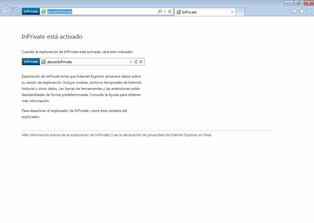Open 'Más información acerca de la exploración de InPrivate'
This screenshot has height=223, width=314.
click(x=65, y=135)
